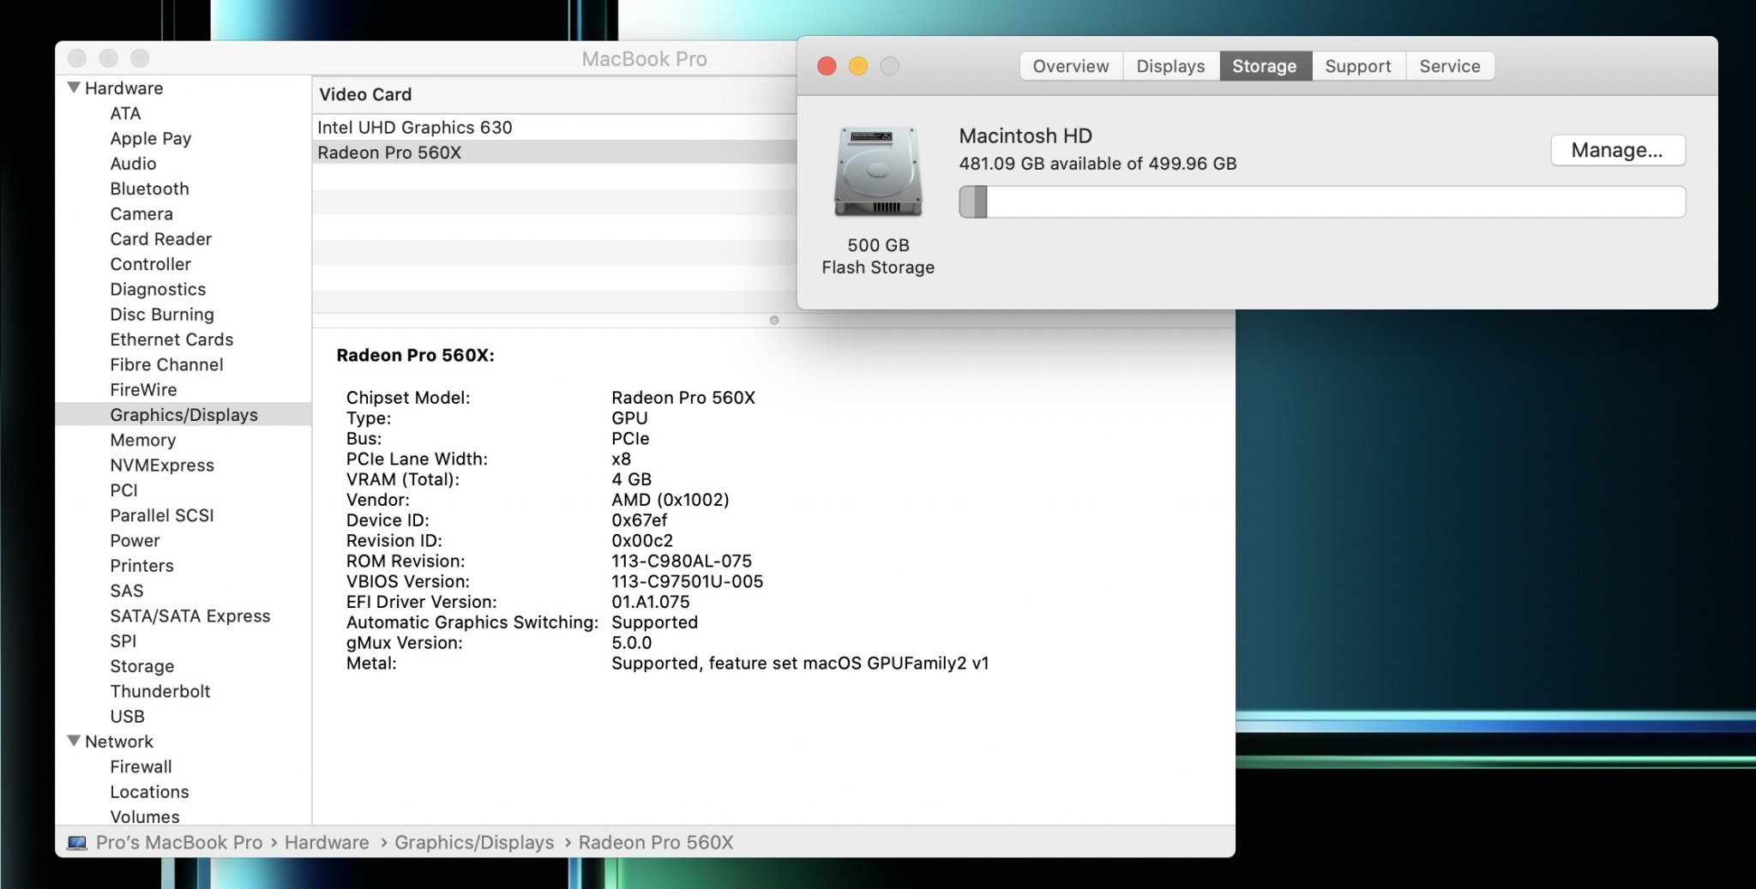
Task: Click the MacBook icon in the path bar
Action: [77, 844]
